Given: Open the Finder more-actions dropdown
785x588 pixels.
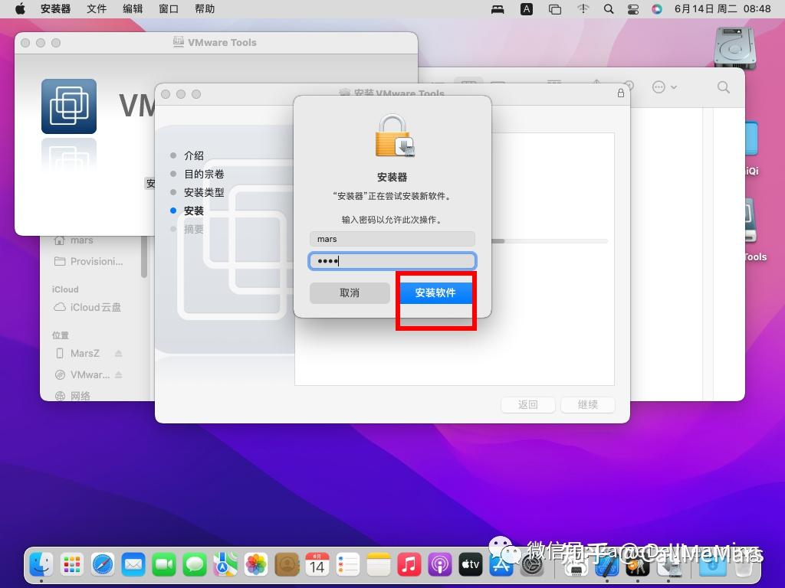Looking at the screenshot, I should 665,87.
